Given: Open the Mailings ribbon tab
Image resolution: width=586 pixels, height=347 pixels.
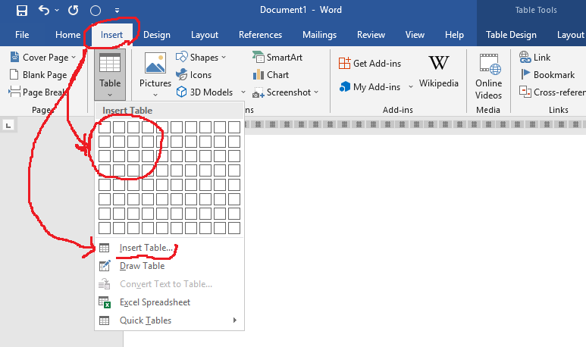Looking at the screenshot, I should coord(319,35).
